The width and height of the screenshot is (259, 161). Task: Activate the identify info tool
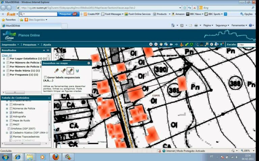pos(211,44)
